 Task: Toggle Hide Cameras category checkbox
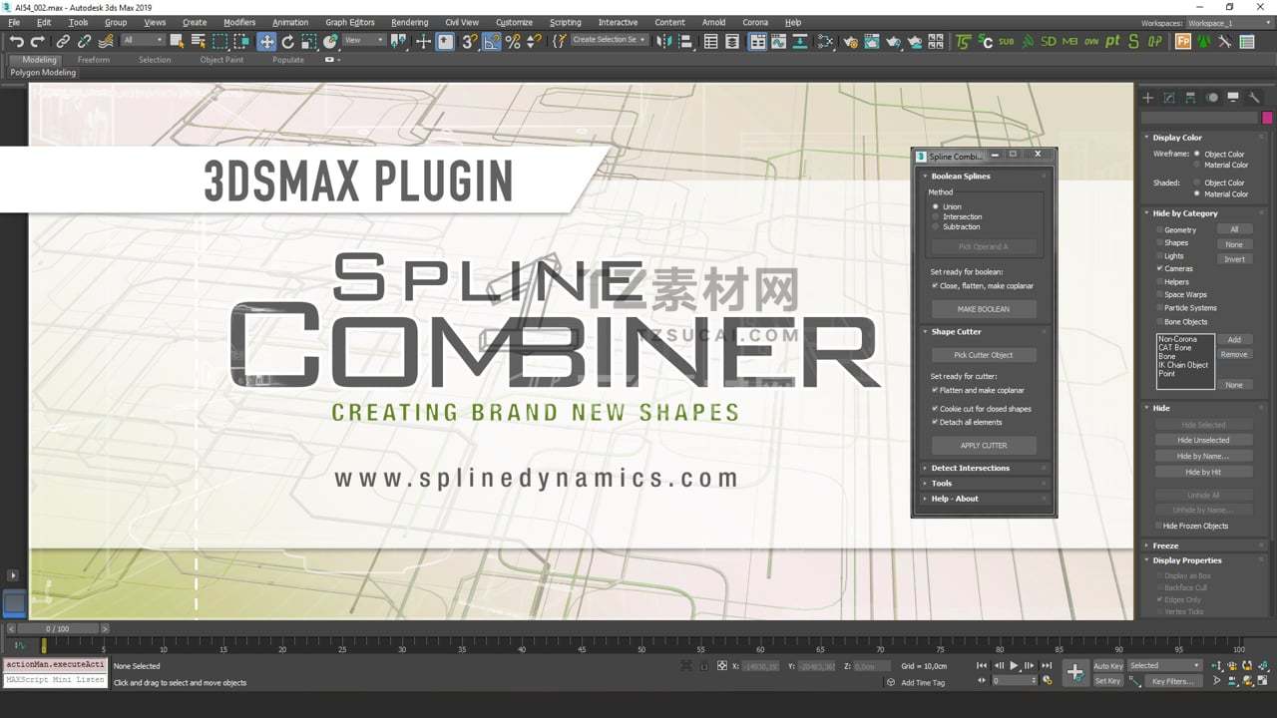tap(1159, 268)
